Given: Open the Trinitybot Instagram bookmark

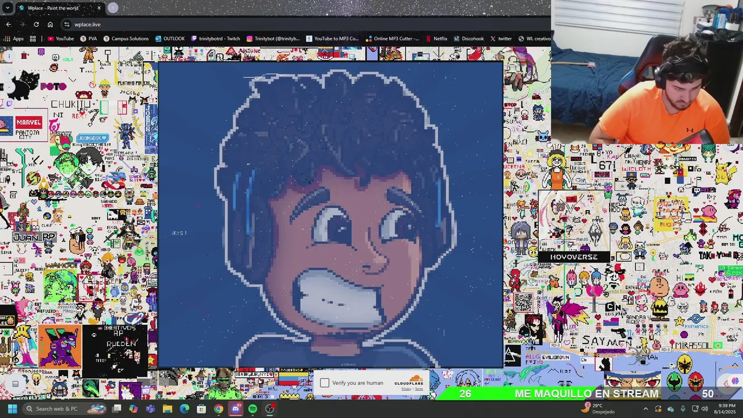Looking at the screenshot, I should 273,38.
